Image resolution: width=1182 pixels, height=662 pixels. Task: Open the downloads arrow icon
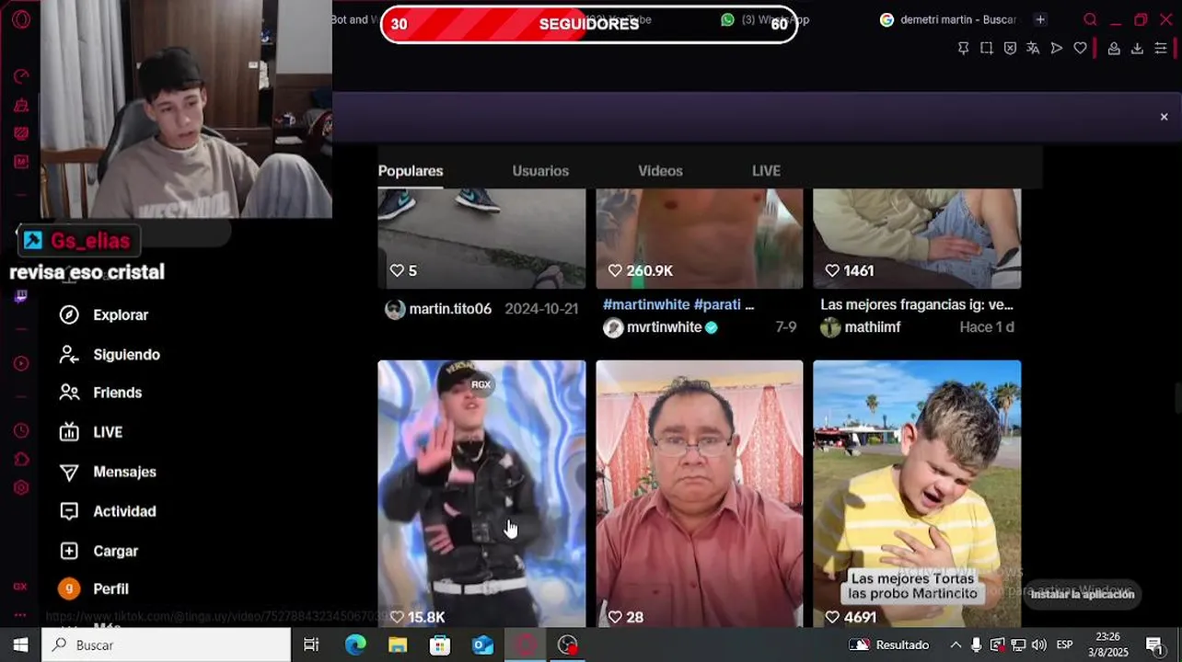1137,48
